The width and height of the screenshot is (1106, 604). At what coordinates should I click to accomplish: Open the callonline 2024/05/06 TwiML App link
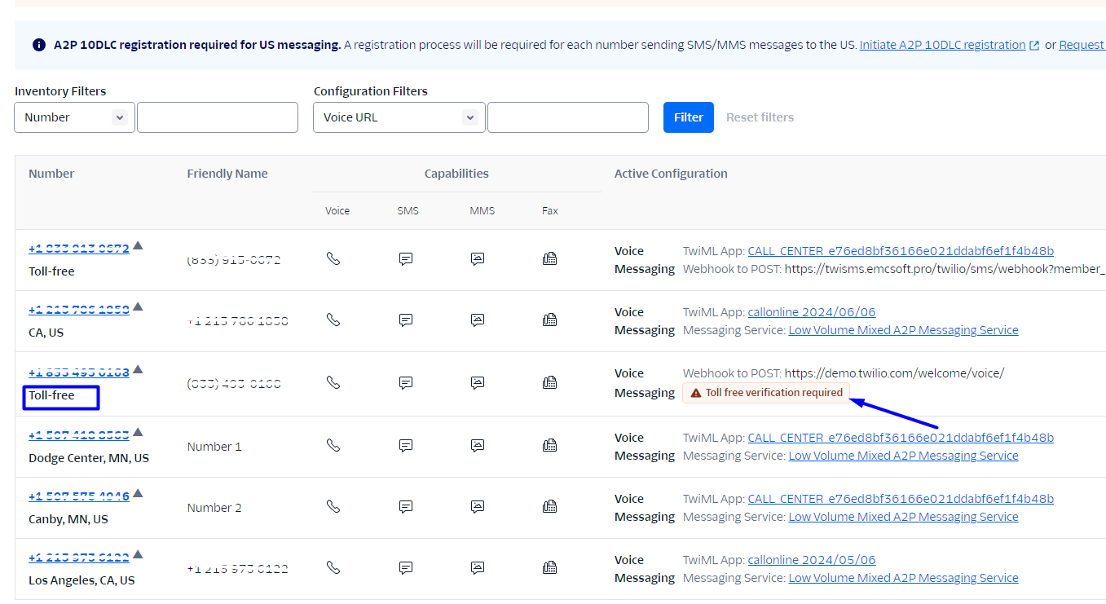click(x=812, y=560)
